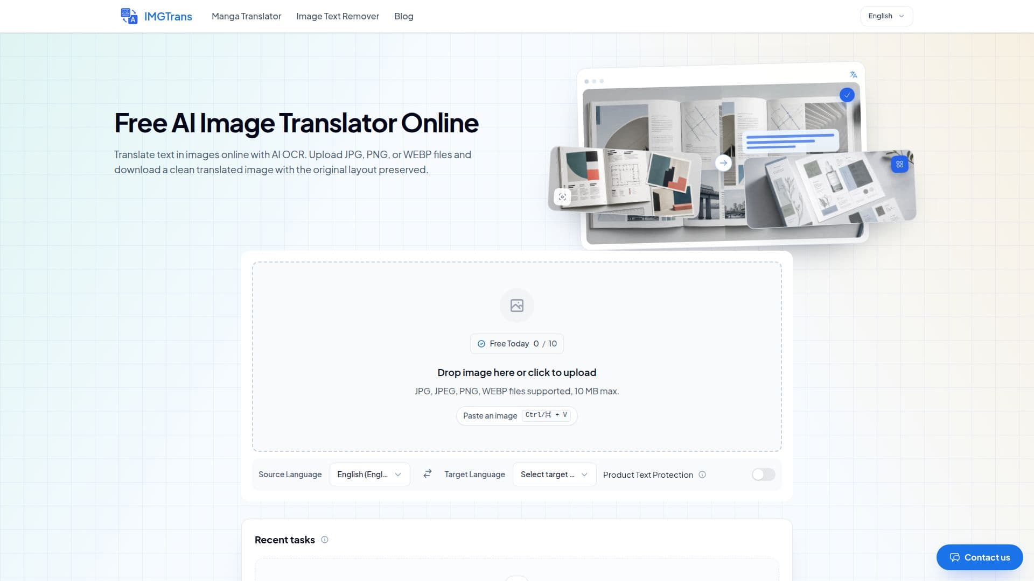The height and width of the screenshot is (581, 1034).
Task: Click the IMGTrans logo icon
Action: pyautogui.click(x=129, y=16)
